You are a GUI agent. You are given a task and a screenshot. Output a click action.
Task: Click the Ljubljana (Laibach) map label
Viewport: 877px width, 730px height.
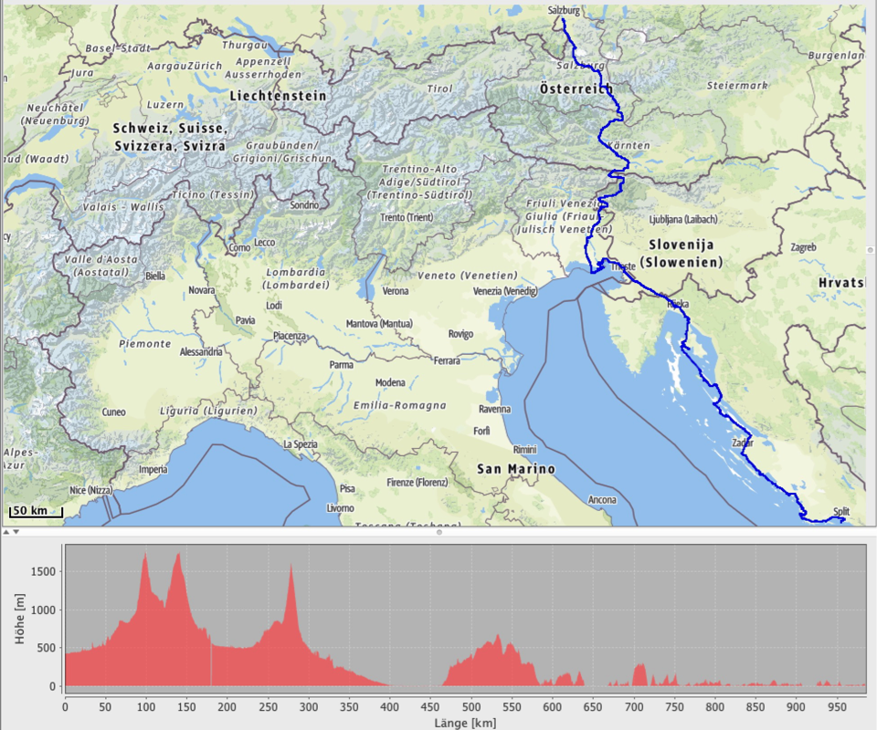(x=683, y=219)
